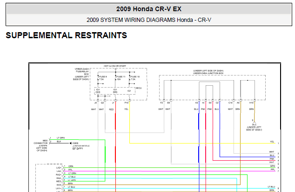Click the 'A5' connector pin label

tap(238, 103)
